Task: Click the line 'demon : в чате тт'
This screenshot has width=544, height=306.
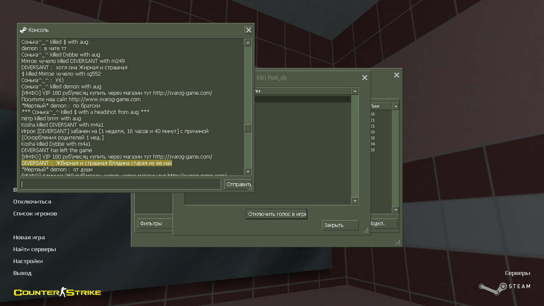Action: coord(44,48)
